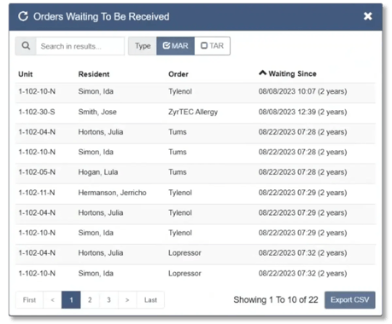392x324 pixels.
Task: Go to page 3
Action: [x=108, y=300]
